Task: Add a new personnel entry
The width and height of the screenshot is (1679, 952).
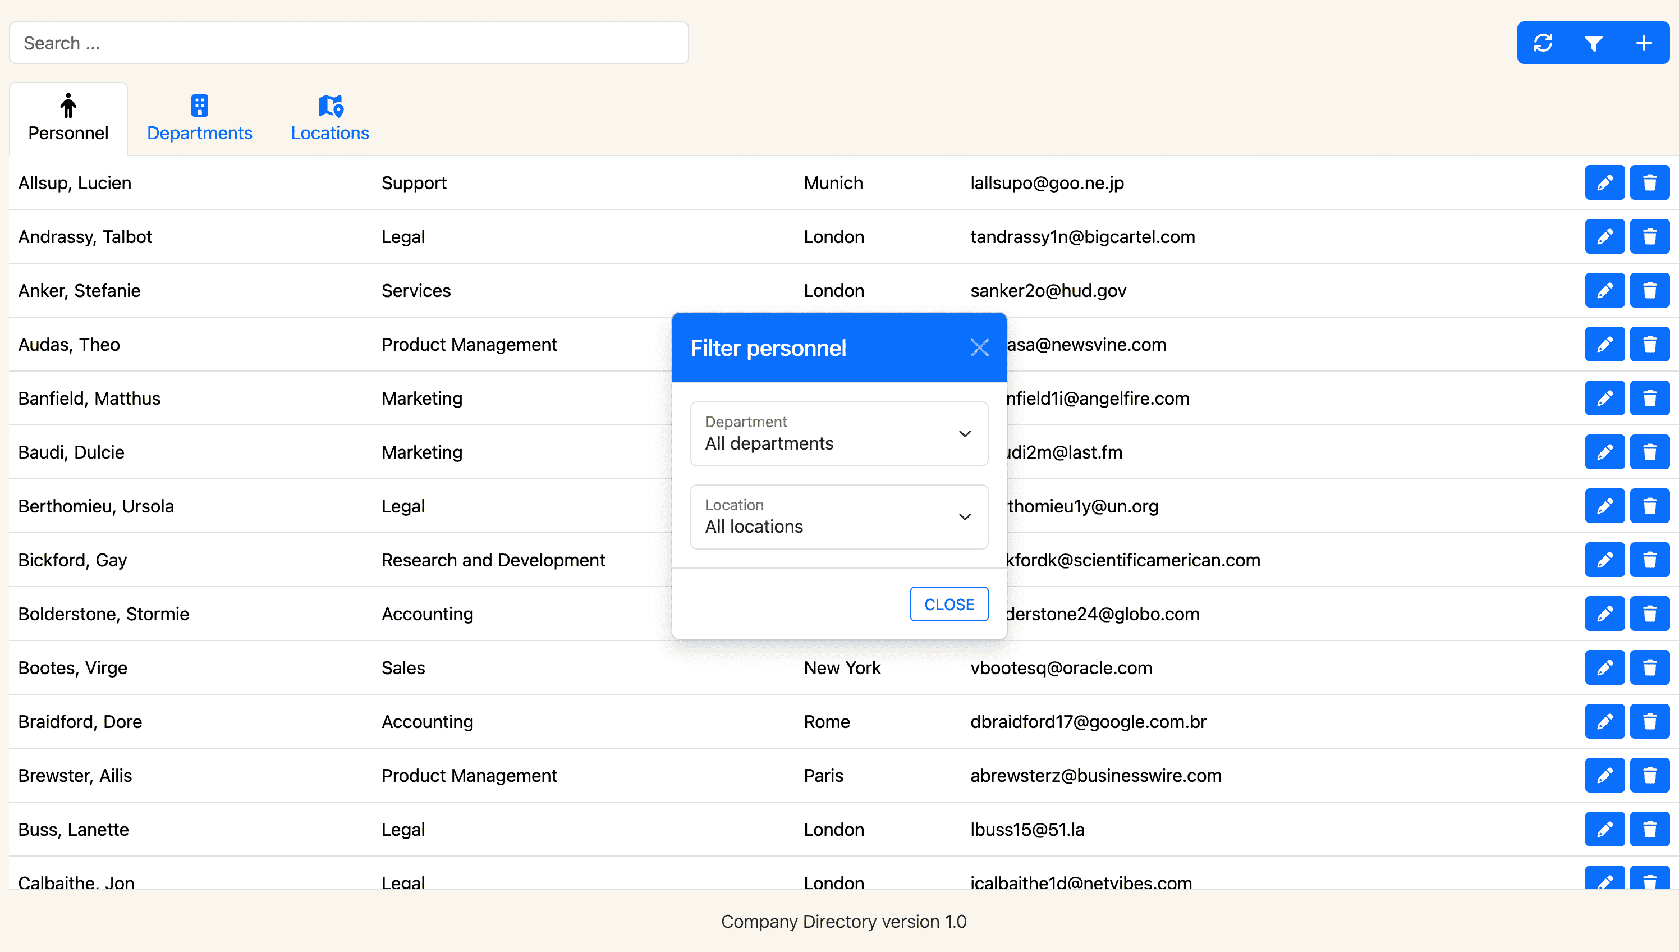Action: tap(1644, 42)
